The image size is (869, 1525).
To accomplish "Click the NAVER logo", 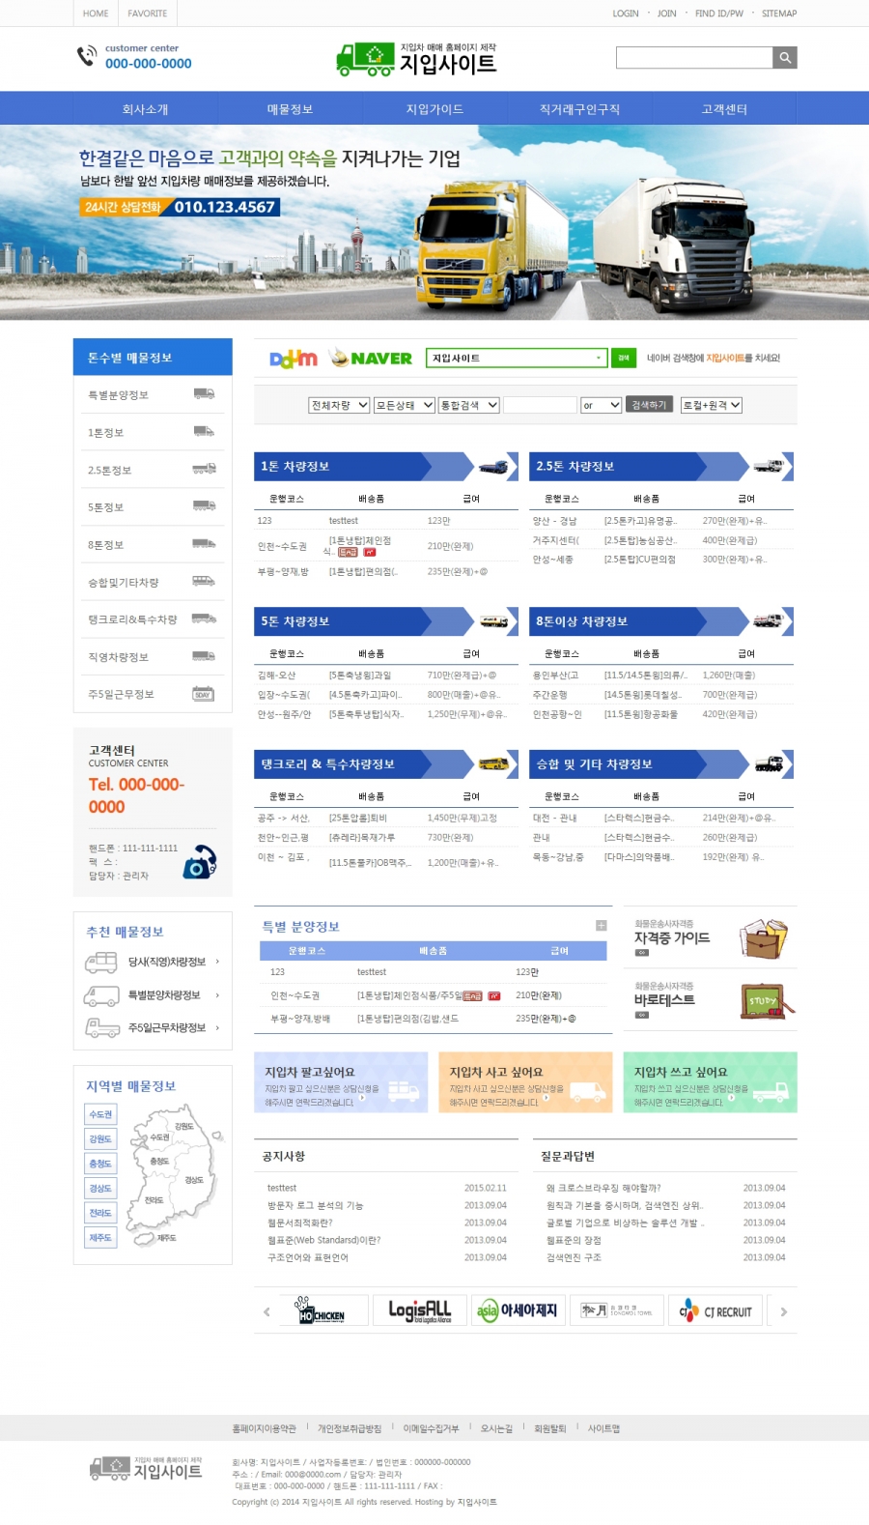I will pyautogui.click(x=372, y=359).
